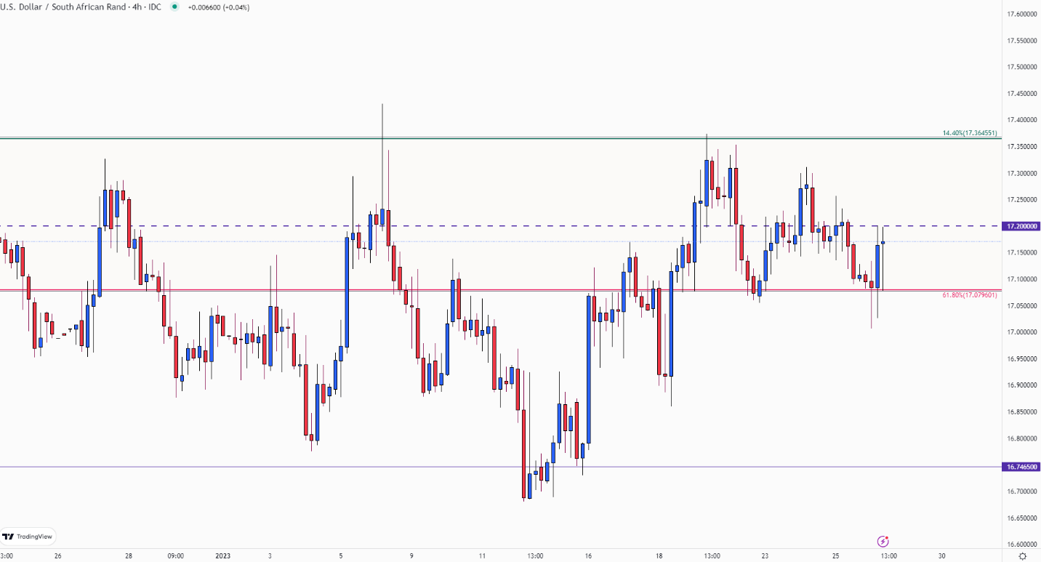Screen dimensions: 1041x562
Task: Click the +0.006600 (+0.04%) change value
Action: 218,7
